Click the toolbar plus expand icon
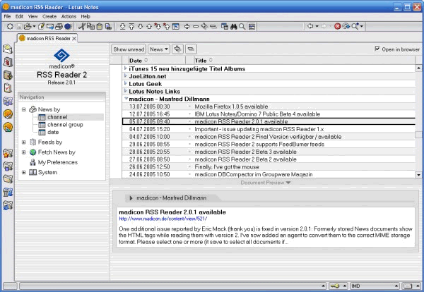Screen dimensions: 424x292 coord(187,26)
